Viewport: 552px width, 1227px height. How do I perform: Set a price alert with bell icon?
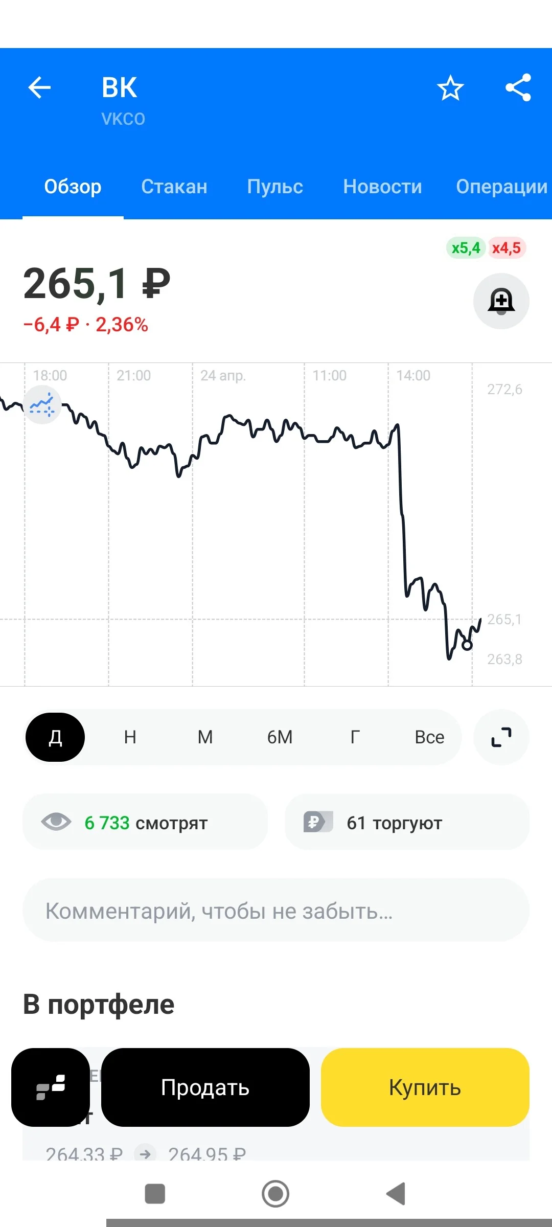coord(501,301)
